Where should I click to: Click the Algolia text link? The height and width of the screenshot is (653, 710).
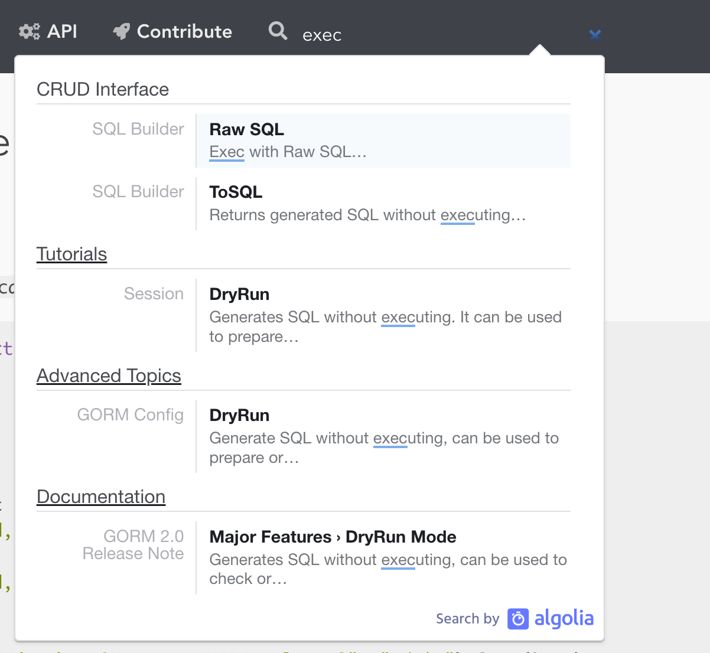(564, 618)
